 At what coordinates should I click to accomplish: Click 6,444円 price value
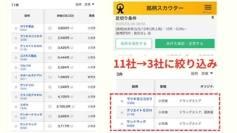pyautogui.click(x=63, y=58)
